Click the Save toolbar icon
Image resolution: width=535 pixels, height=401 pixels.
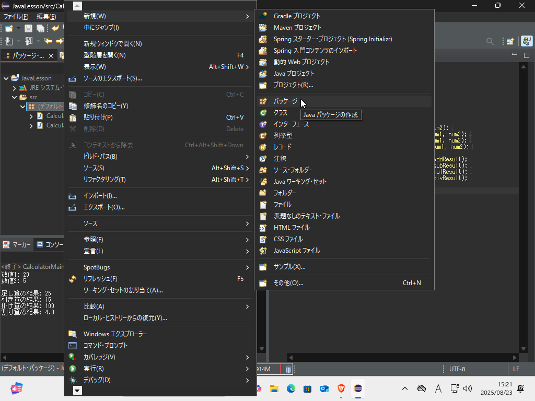[28, 28]
